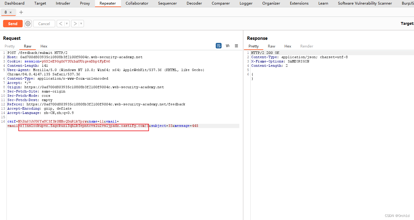Image resolution: width=414 pixels, height=220 pixels.
Task: Open the Sequencer tab
Action: pos(167,3)
